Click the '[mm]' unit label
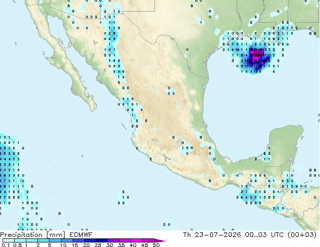 (x=56, y=235)
